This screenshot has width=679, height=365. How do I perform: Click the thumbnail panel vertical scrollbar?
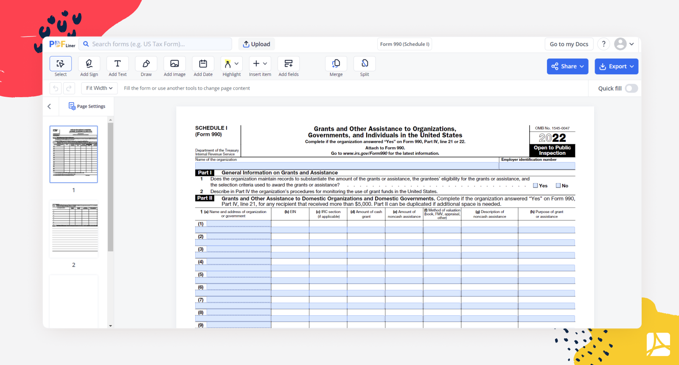tap(110, 187)
